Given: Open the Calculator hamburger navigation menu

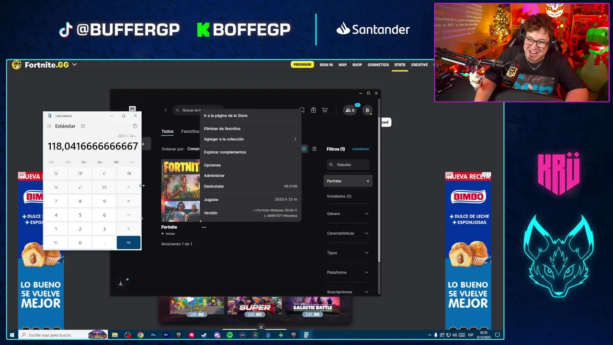Looking at the screenshot, I should coord(49,126).
